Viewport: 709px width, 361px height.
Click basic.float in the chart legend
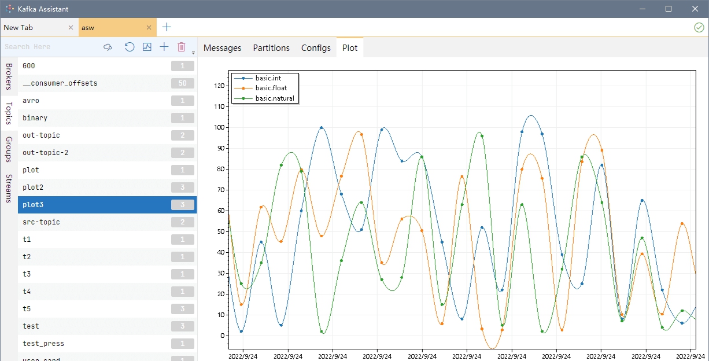point(271,88)
